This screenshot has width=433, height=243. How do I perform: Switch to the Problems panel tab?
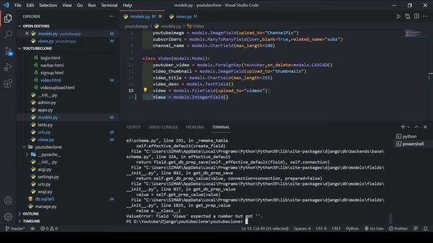pos(195,127)
